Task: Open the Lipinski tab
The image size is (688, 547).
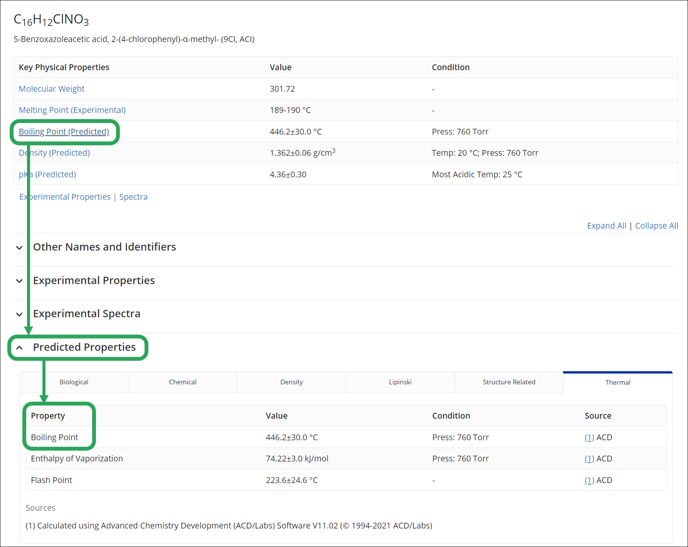Action: pos(400,382)
